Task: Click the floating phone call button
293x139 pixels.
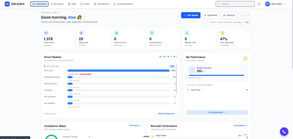Action: coord(284,132)
